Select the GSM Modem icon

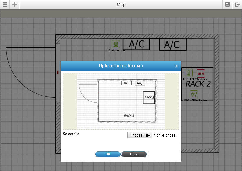[201, 73]
